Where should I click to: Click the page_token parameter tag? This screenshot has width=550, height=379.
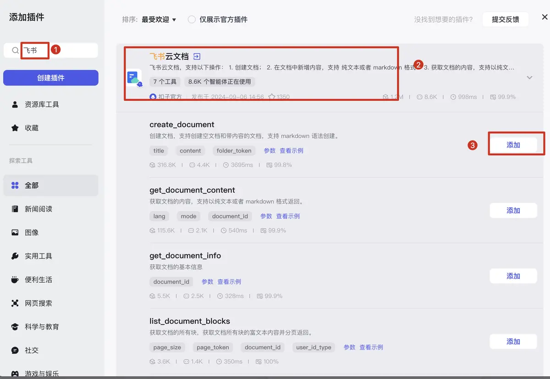pyautogui.click(x=213, y=347)
